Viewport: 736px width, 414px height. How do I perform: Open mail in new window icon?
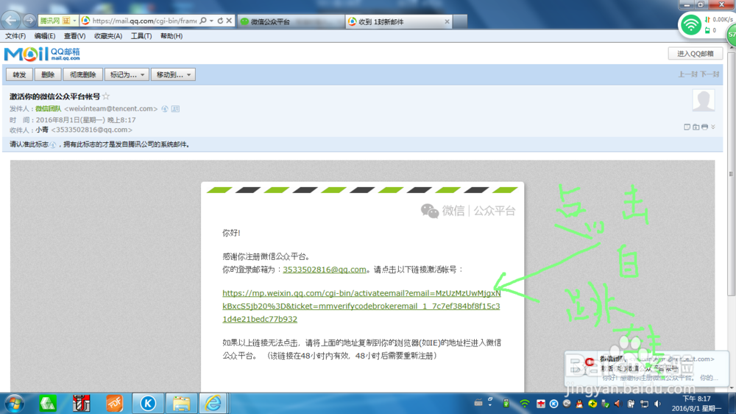[x=696, y=127]
